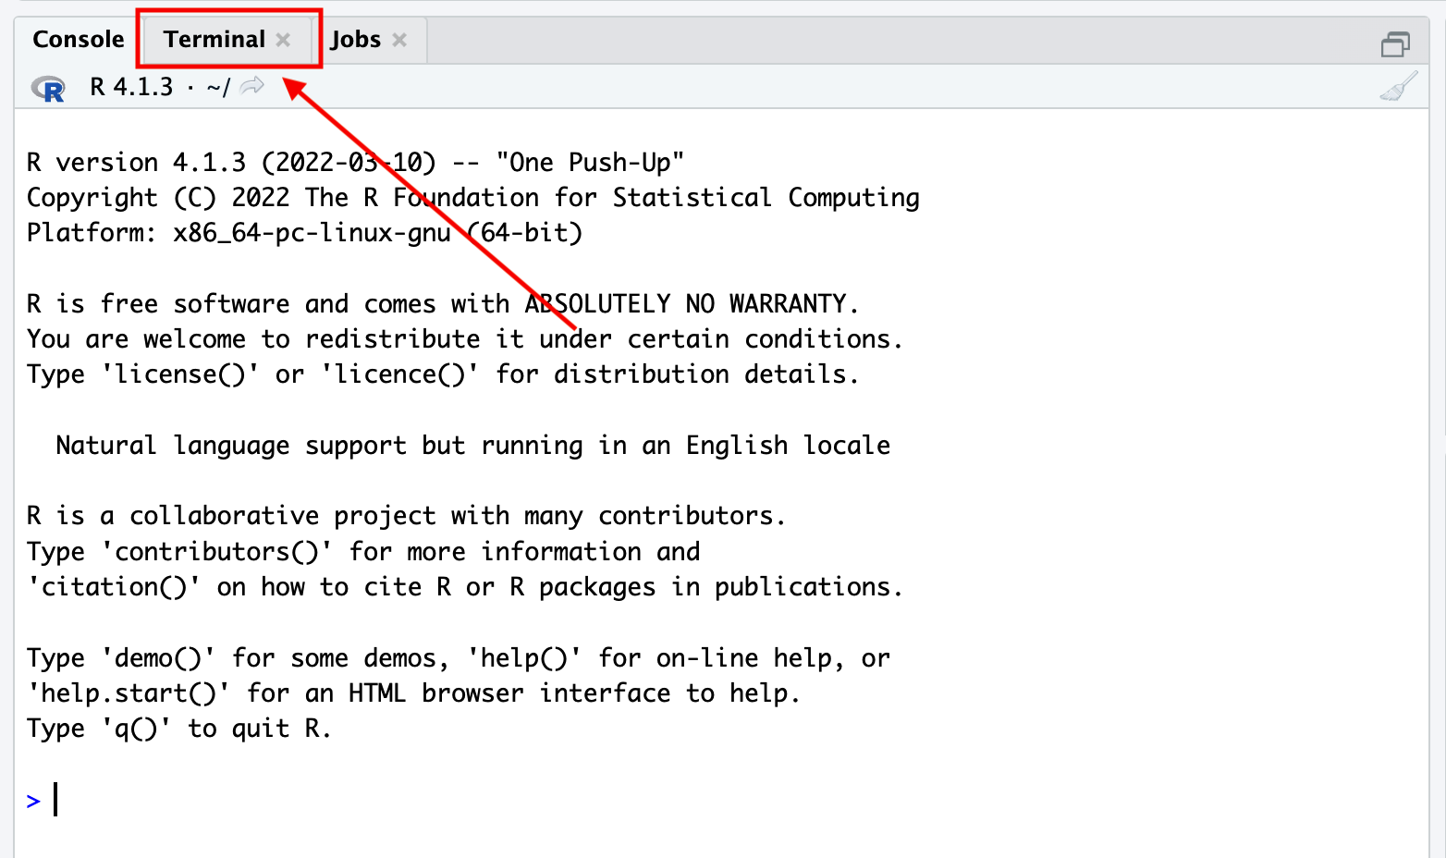This screenshot has height=858, width=1446.
Task: Click the 'Copyright (C) 2022' line
Action: pyautogui.click(x=472, y=198)
